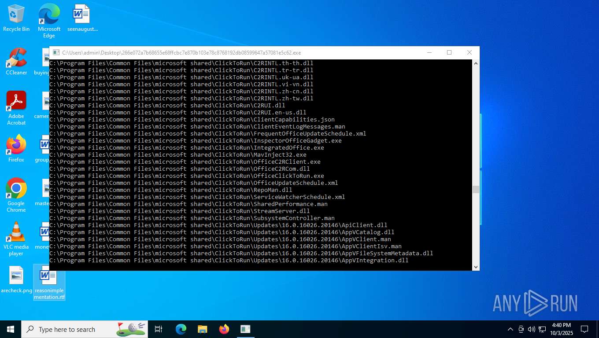
Task: Click the console vertical scrollbar thumb
Action: click(476, 190)
